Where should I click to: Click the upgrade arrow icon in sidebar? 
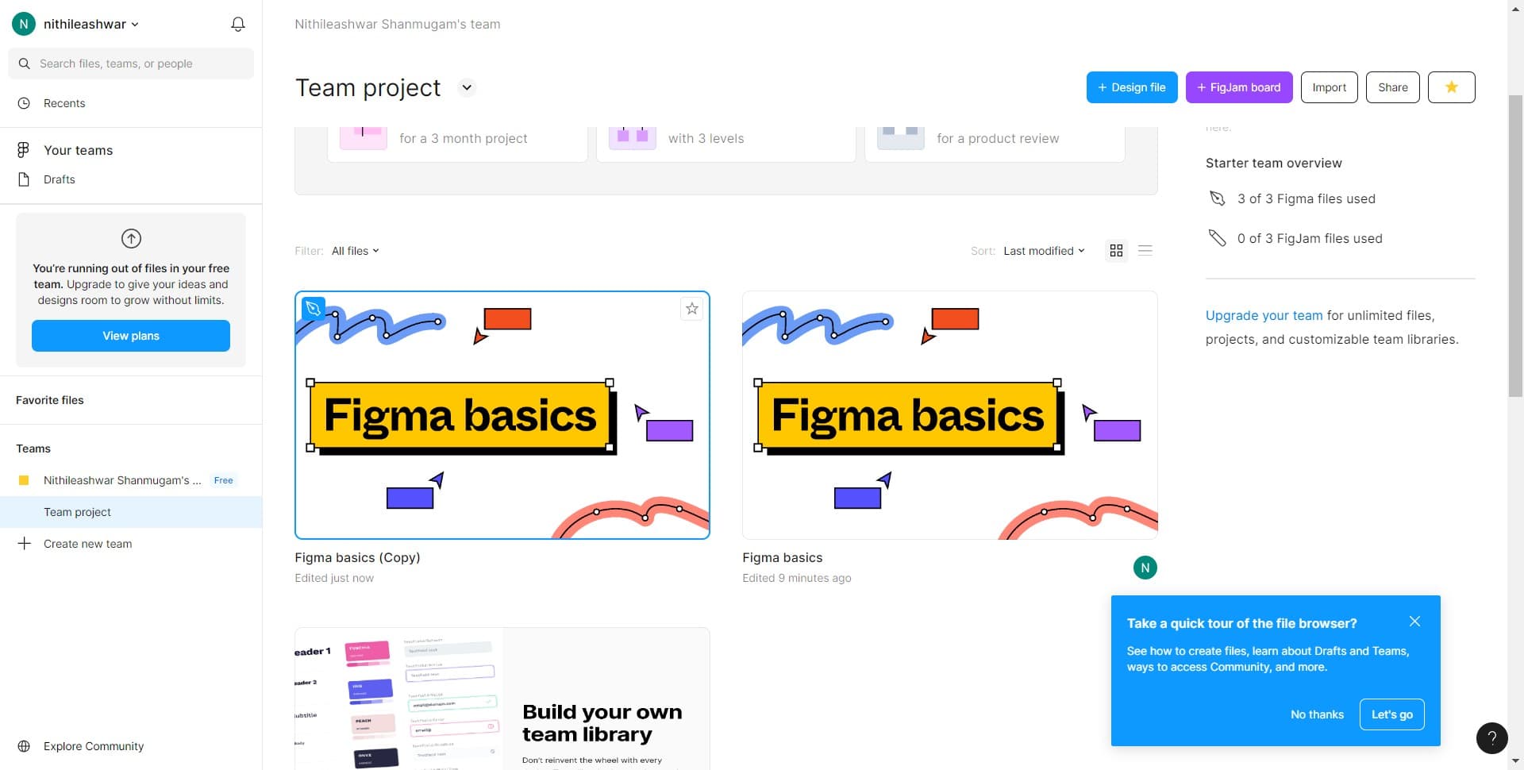click(131, 238)
